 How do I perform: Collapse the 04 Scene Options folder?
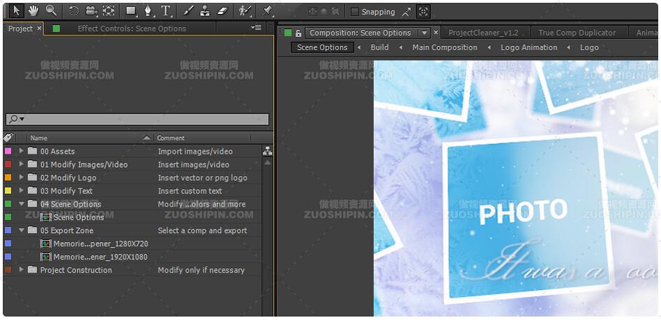(22, 204)
